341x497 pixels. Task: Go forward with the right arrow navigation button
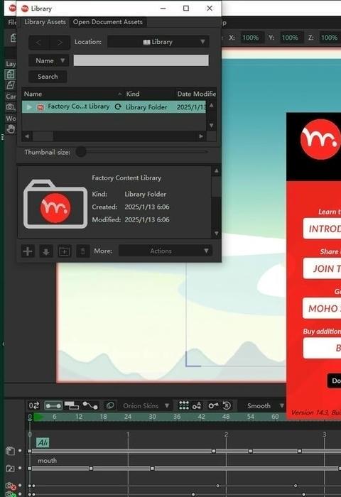pos(60,43)
